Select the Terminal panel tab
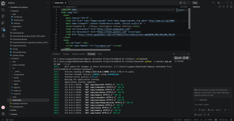234x121 pixels. (91, 54)
